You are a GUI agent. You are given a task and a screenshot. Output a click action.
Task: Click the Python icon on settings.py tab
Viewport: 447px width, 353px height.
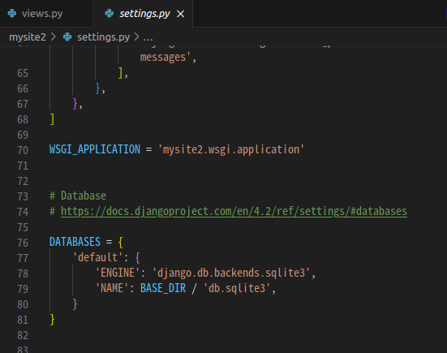110,14
